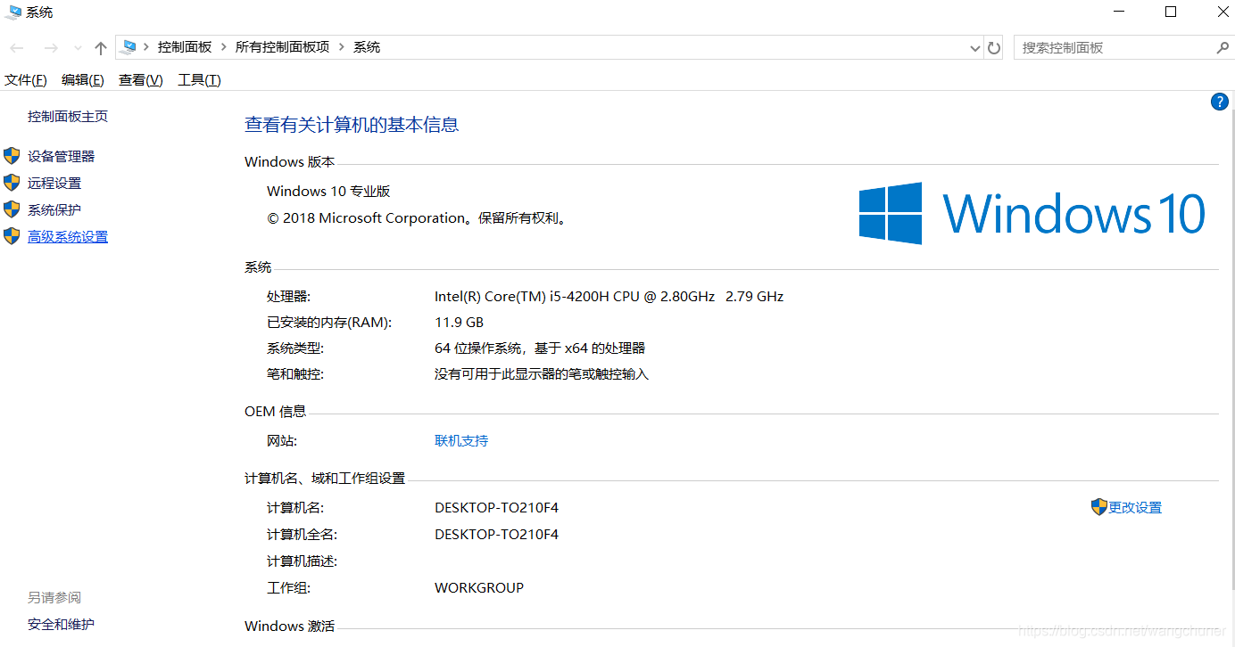The height and width of the screenshot is (647, 1235).
Task: Click 系统 breadcrumb segment
Action: (x=367, y=47)
